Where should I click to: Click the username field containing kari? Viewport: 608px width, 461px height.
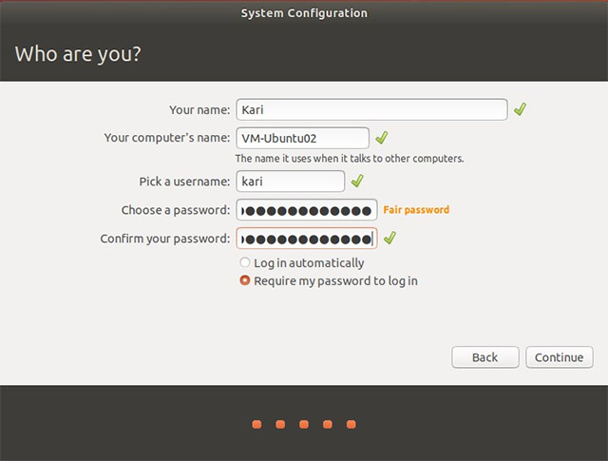[x=290, y=182]
